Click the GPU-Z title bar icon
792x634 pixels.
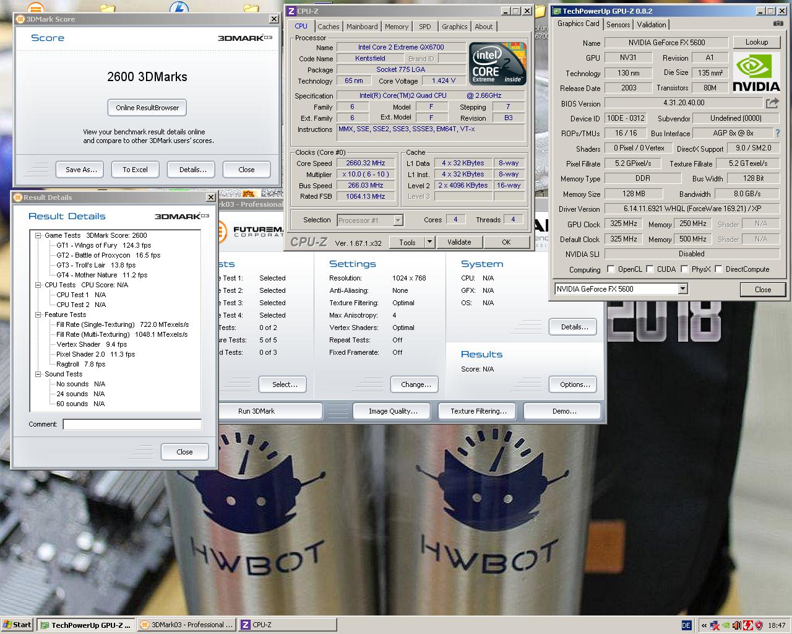[x=556, y=11]
